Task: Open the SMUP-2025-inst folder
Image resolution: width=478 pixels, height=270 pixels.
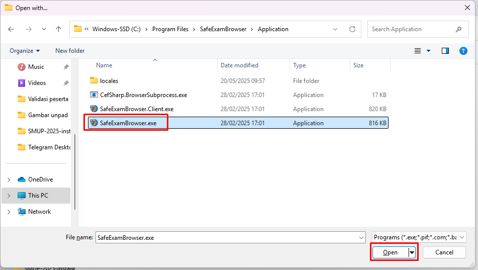Action: (44, 131)
